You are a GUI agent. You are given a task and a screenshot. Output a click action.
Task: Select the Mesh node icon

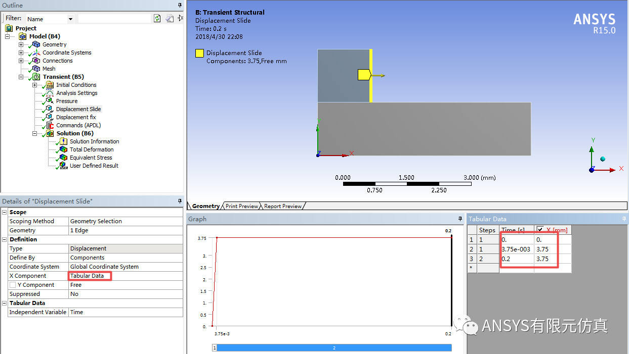pyautogui.click(x=36, y=69)
